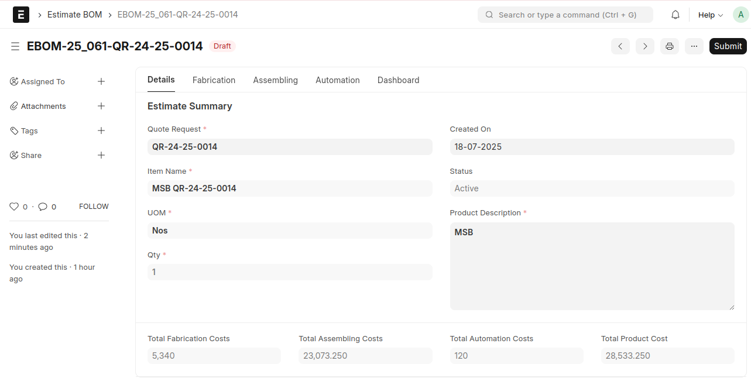Click the search command bar

click(565, 15)
